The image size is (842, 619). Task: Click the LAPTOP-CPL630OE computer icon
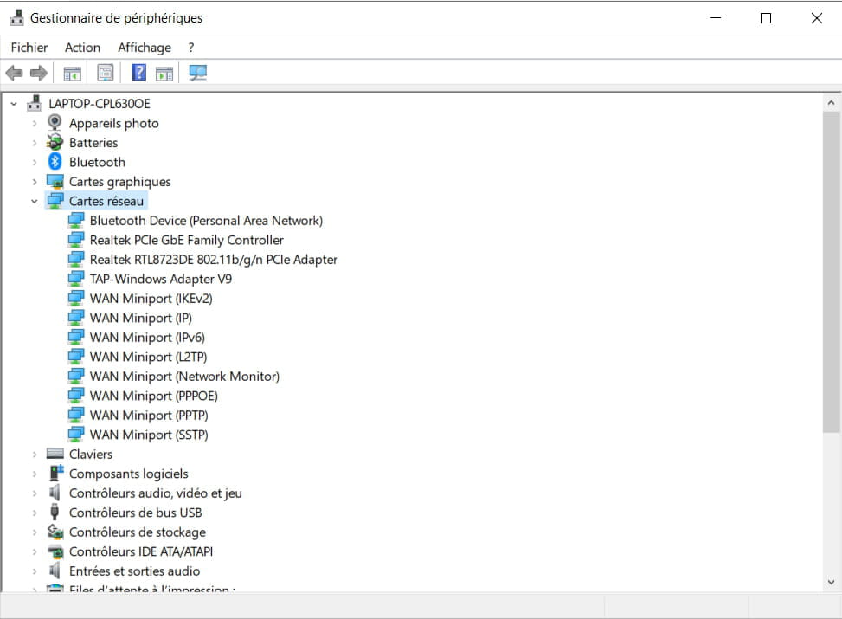(x=35, y=103)
